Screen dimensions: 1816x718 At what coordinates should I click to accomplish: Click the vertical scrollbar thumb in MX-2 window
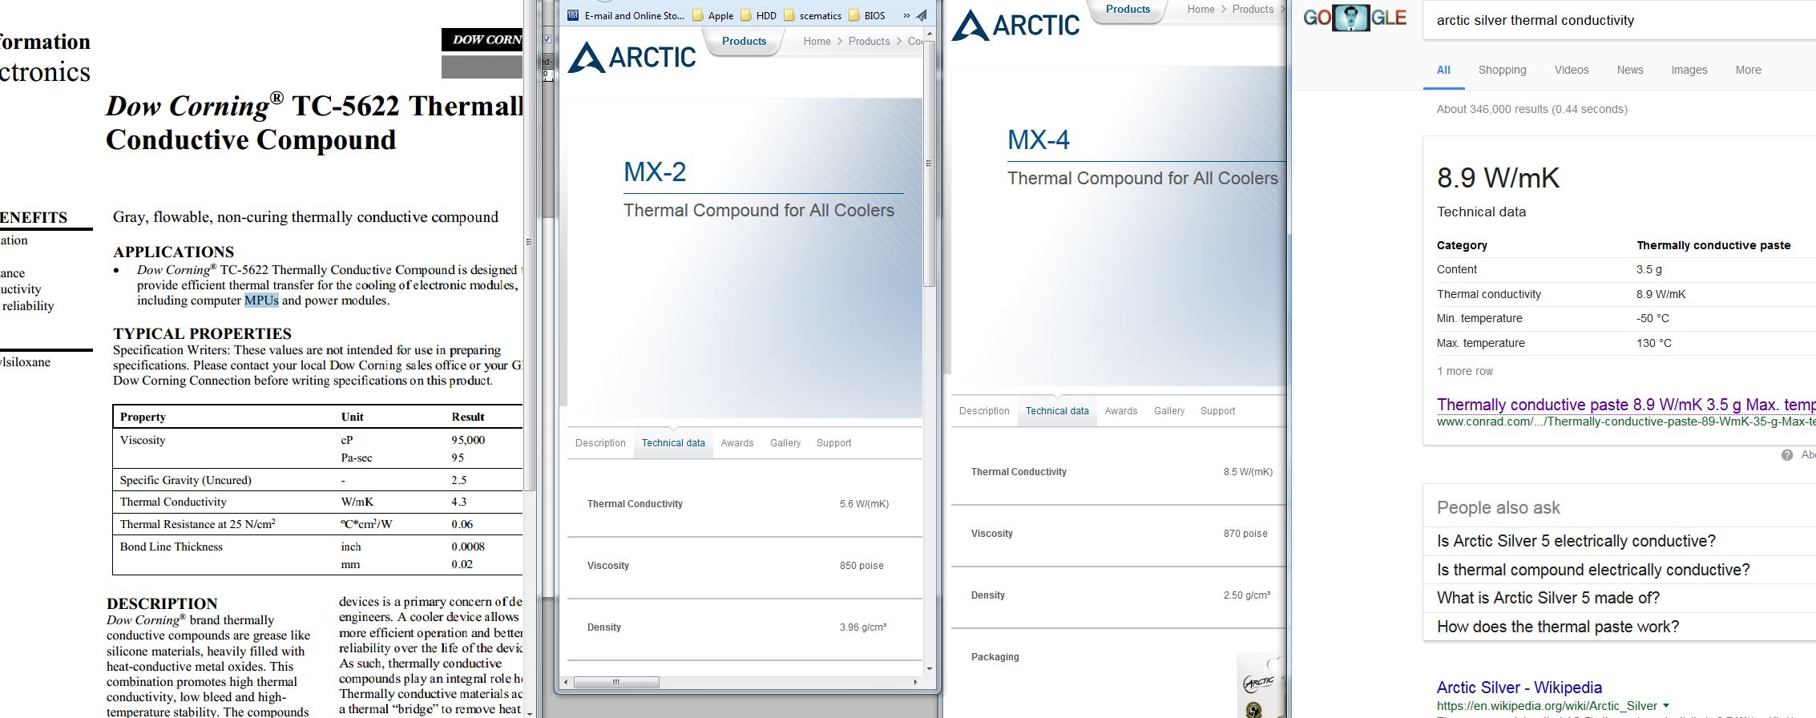[x=930, y=163]
